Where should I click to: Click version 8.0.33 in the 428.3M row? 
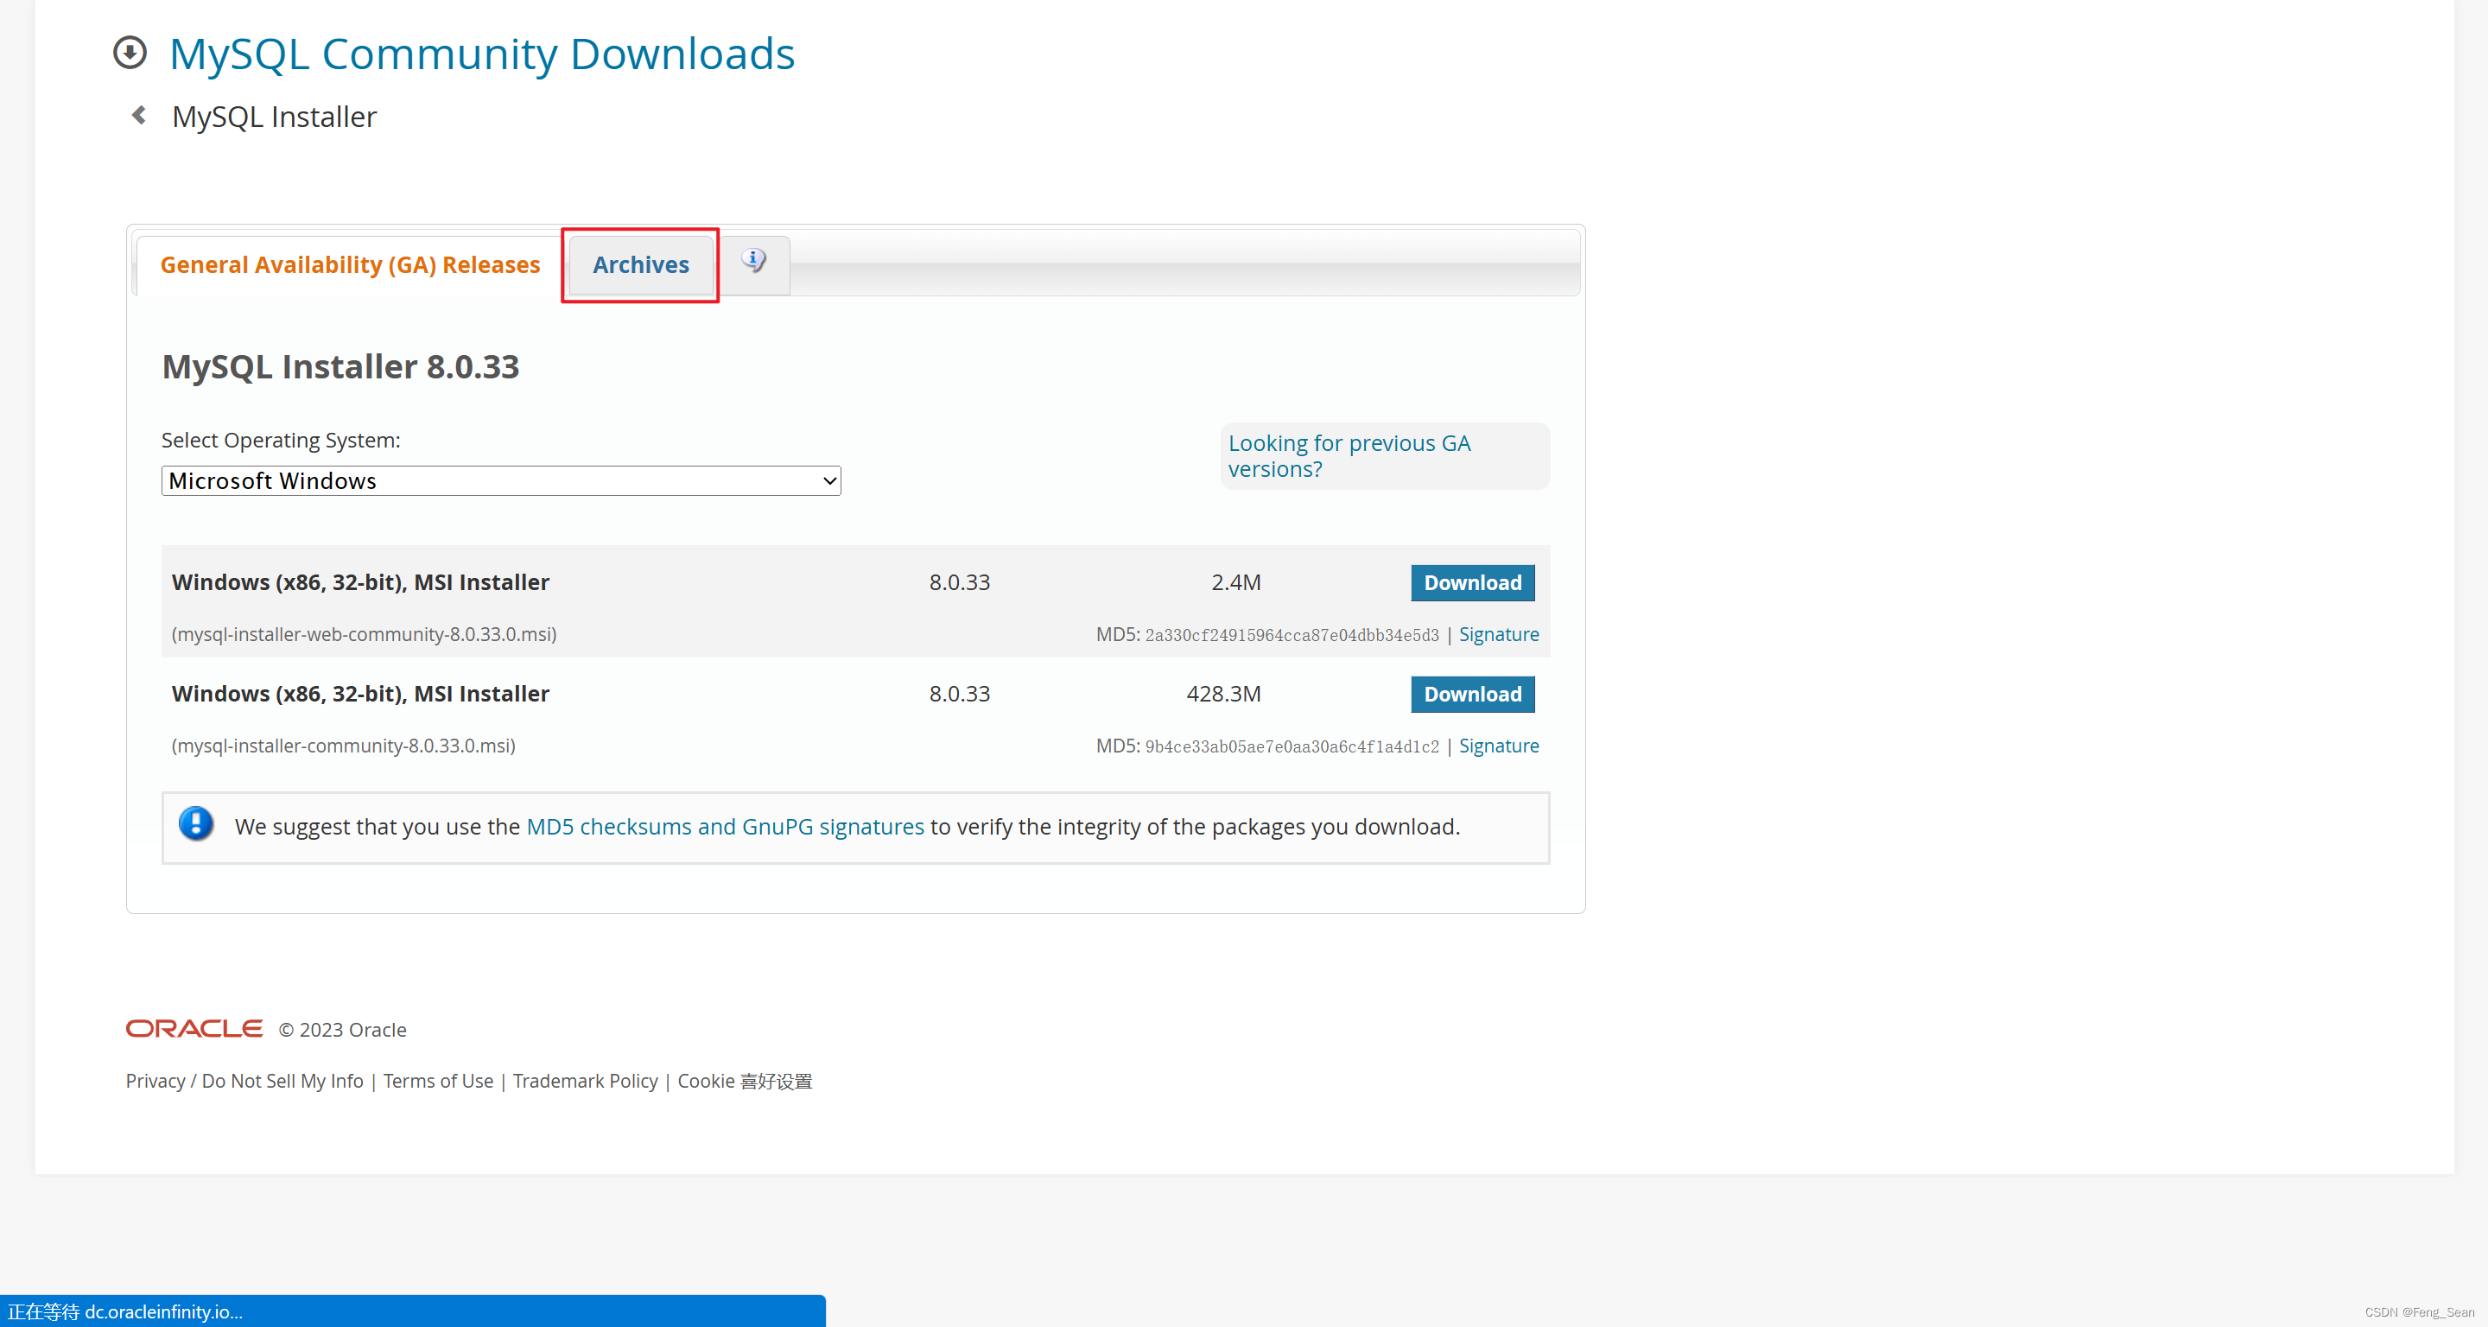pos(959,694)
